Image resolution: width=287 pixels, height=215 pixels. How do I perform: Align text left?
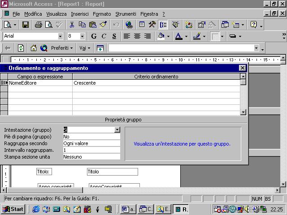[126, 36]
